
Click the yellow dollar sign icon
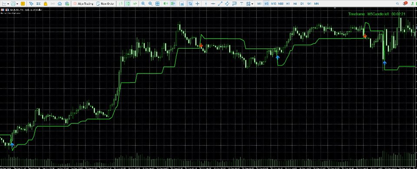pyautogui.click(x=23, y=4)
